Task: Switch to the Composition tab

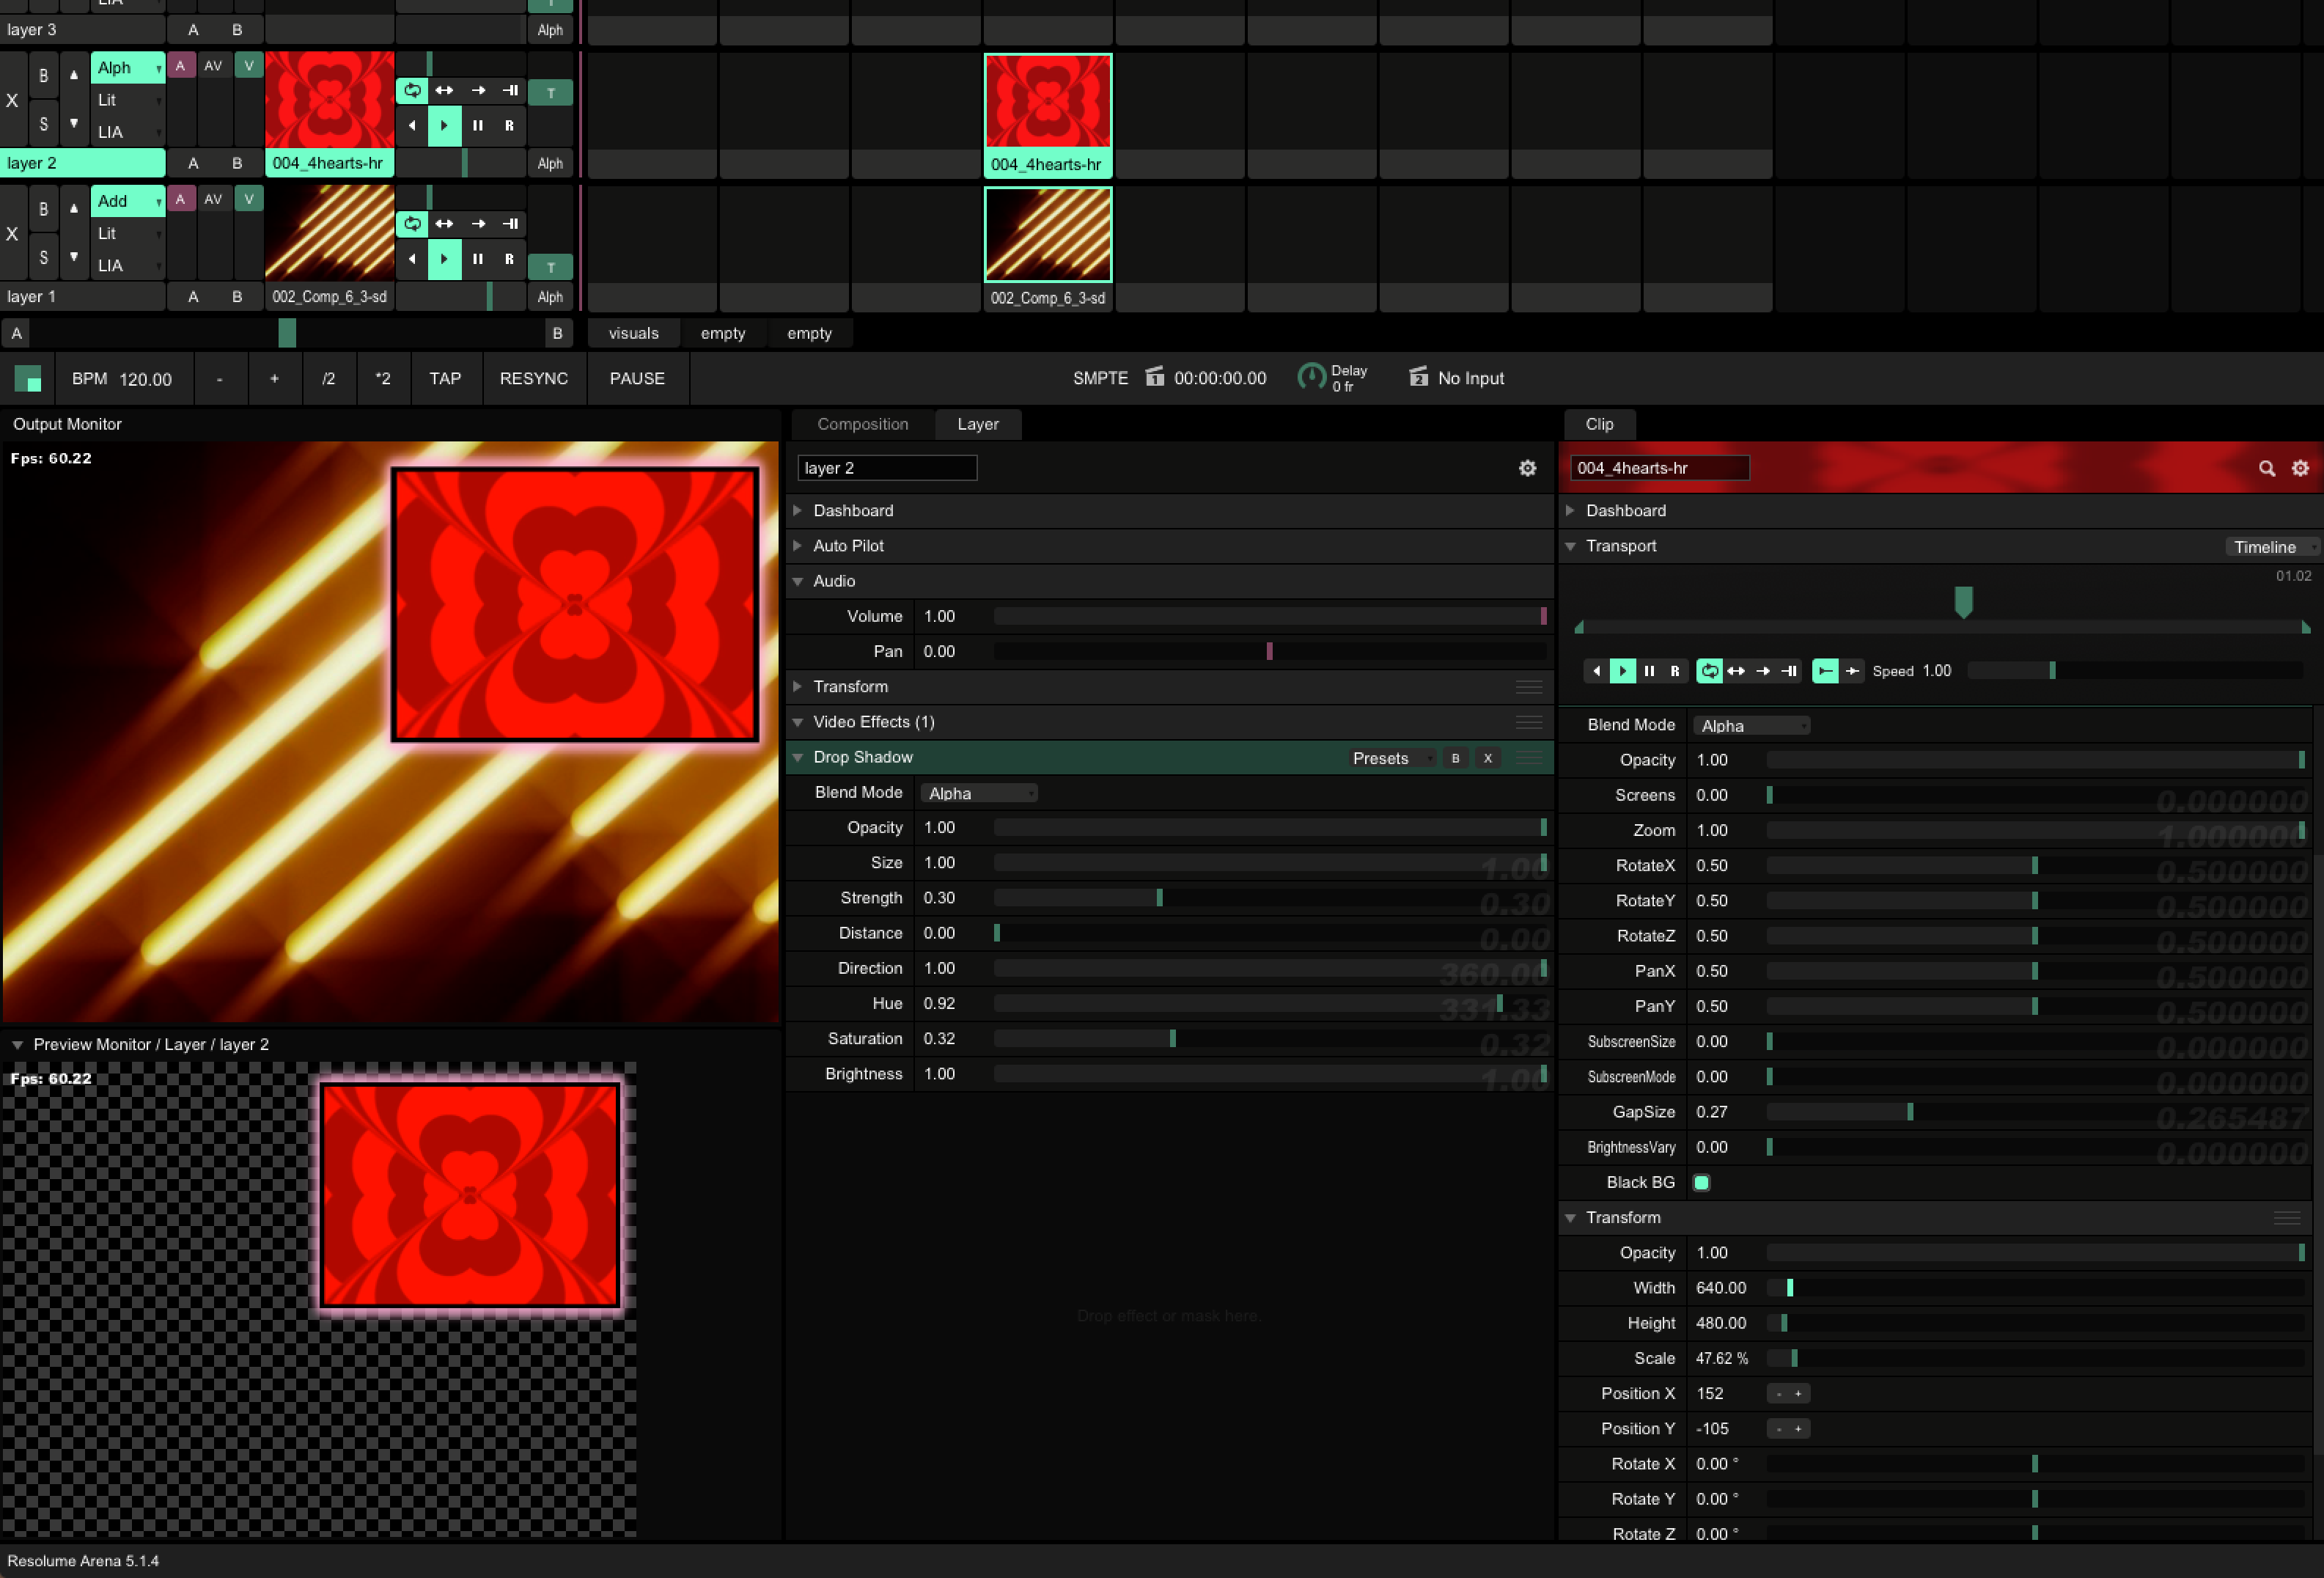Action: coord(862,424)
